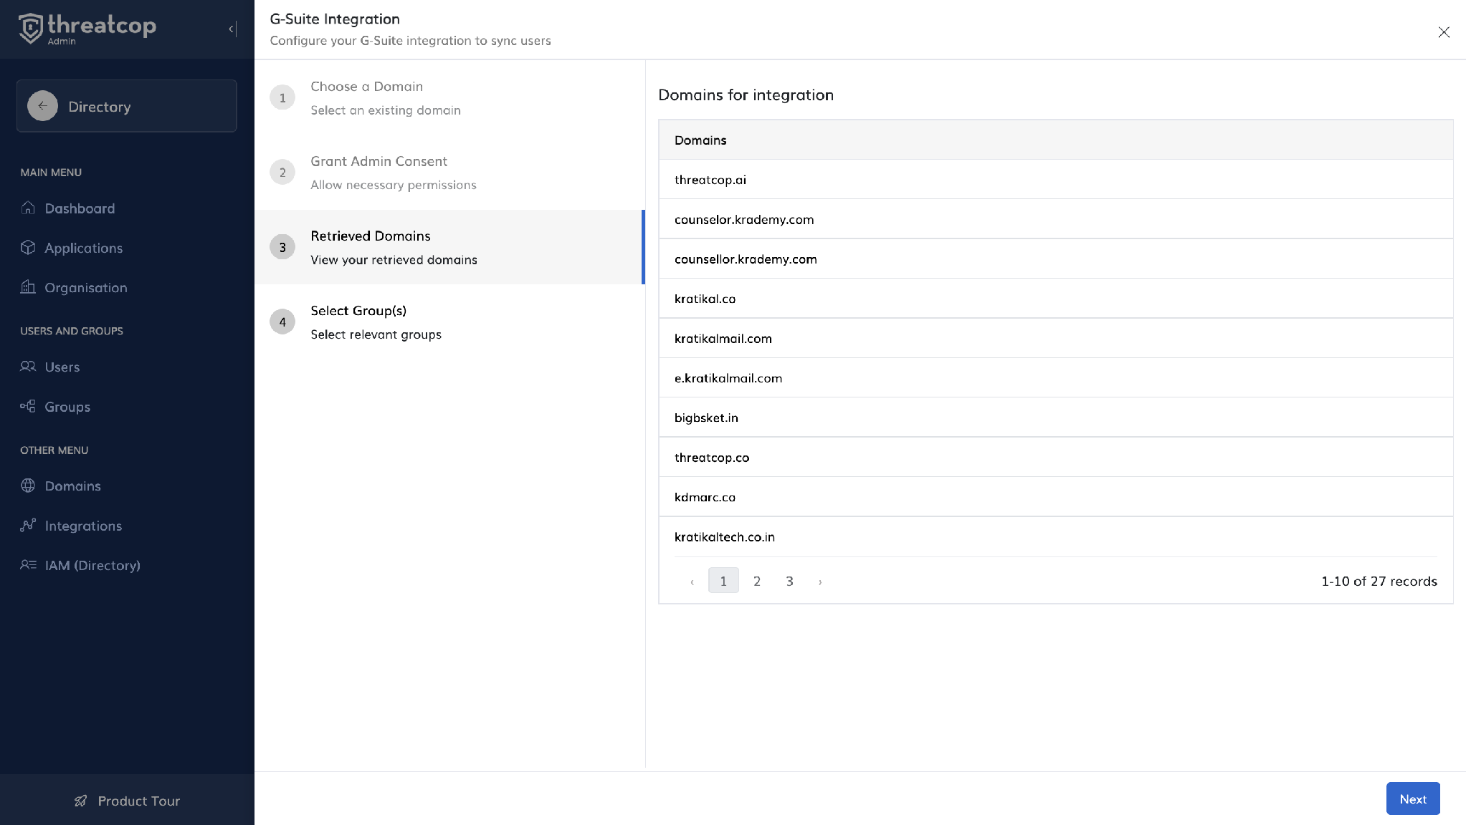The height and width of the screenshot is (825, 1466).
Task: Select the kratikaltech.co.in row
Action: pyautogui.click(x=1055, y=536)
